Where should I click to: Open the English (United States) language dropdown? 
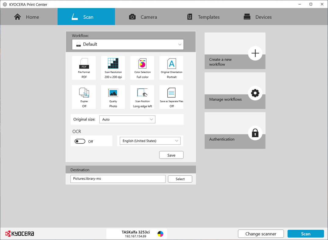(150, 141)
